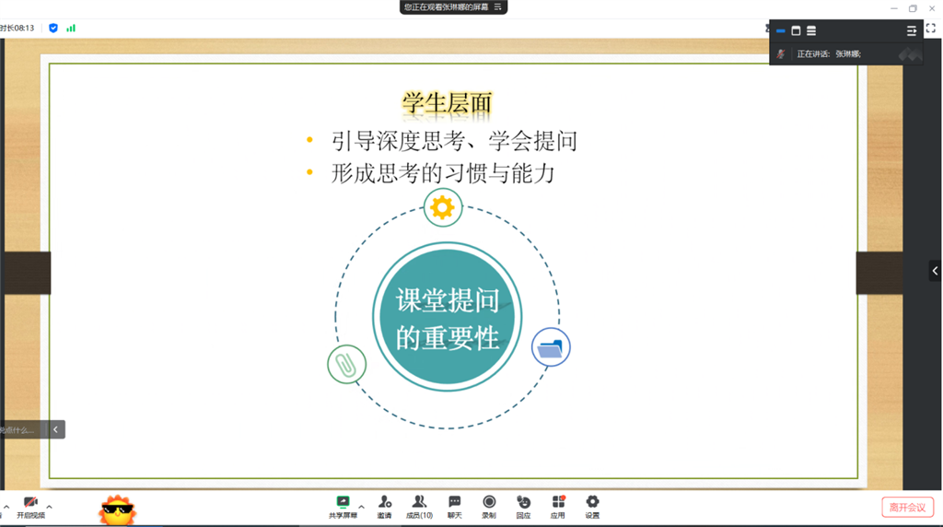This screenshot has height=527, width=943.
Task: Click the 共享屏幕 share screen icon
Action: tap(343, 503)
